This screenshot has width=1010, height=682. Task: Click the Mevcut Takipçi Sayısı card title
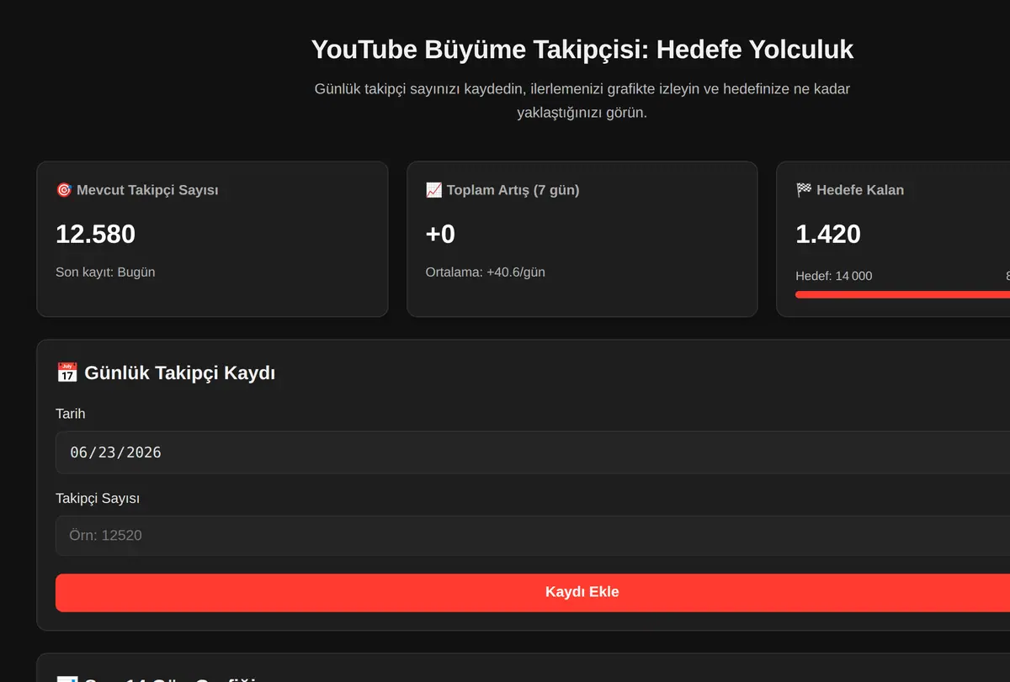137,190
